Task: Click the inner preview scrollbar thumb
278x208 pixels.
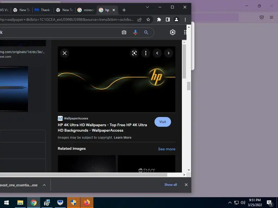Action: tap(184, 61)
